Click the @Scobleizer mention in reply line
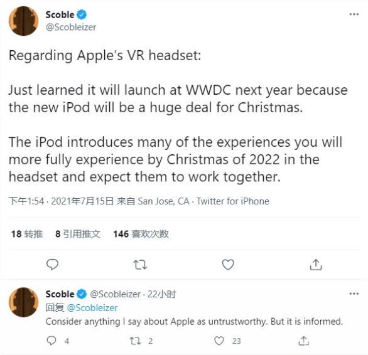The height and width of the screenshot is (355, 368). [92, 308]
